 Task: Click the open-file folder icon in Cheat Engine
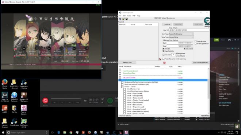(123, 19)
